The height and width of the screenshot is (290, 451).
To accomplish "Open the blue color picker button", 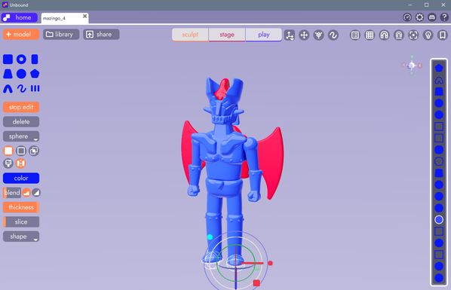I will pos(21,178).
